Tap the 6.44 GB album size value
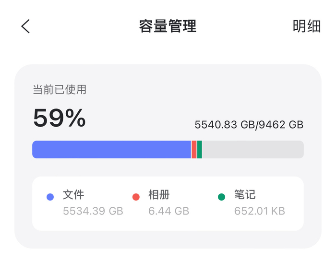Viewport: 336px width, 262px height. [x=168, y=211]
